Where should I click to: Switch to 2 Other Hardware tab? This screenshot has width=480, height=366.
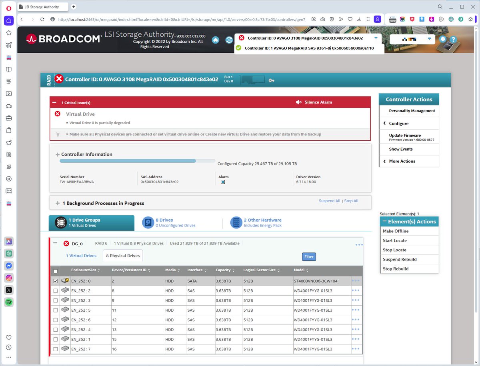click(257, 223)
